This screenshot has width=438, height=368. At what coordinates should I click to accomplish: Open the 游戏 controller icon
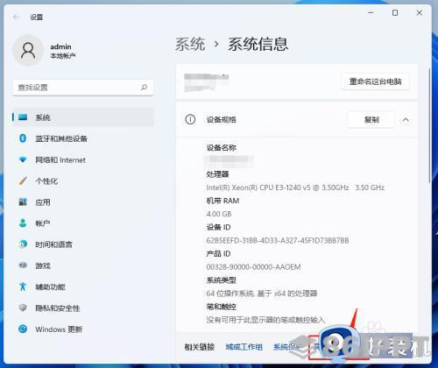coord(23,265)
